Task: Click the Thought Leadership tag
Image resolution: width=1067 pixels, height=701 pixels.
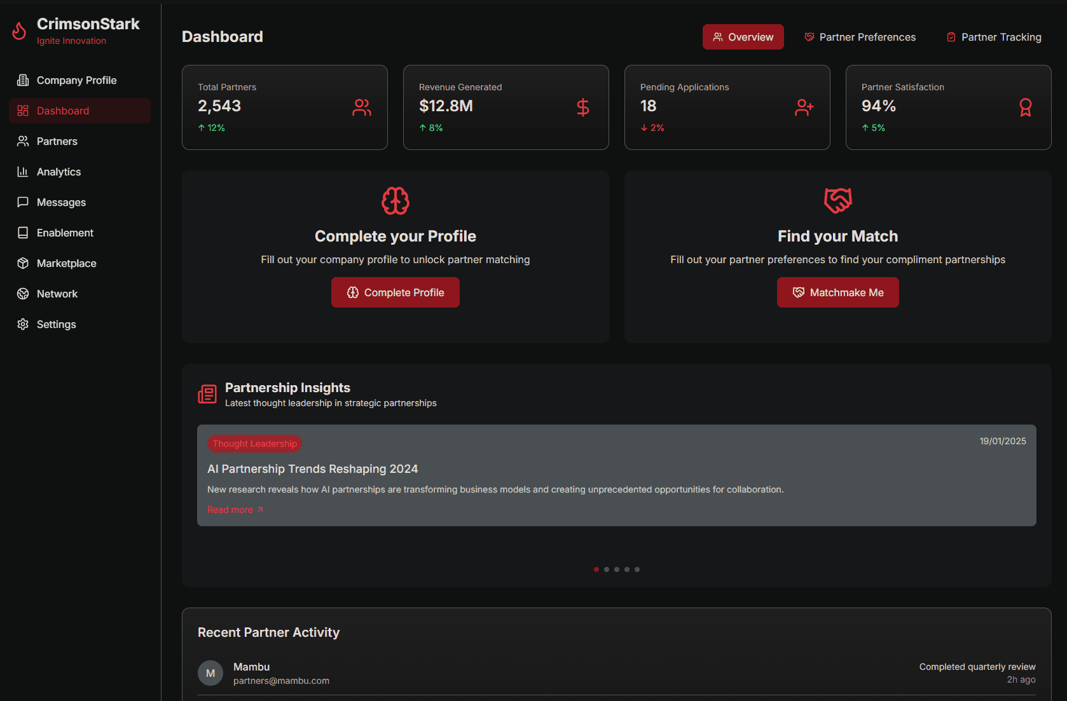Action: [254, 444]
